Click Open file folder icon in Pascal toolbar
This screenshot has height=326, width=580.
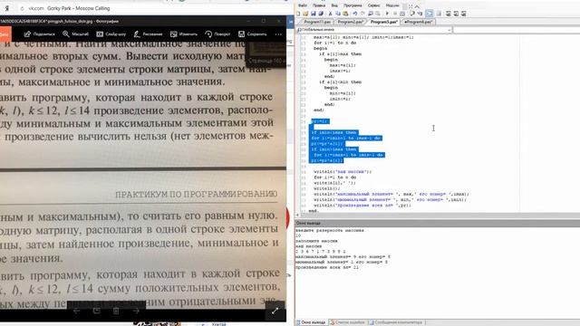pyautogui.click(x=305, y=14)
